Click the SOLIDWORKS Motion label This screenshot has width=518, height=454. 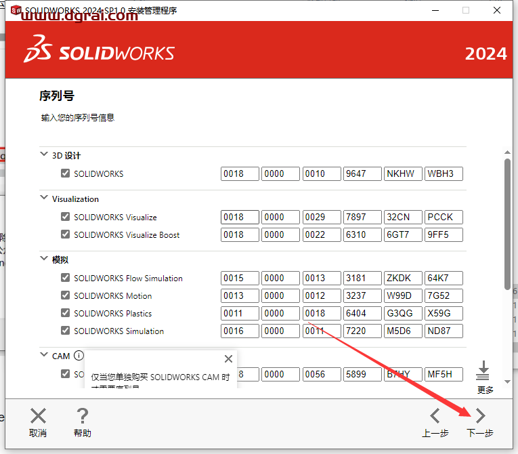112,295
